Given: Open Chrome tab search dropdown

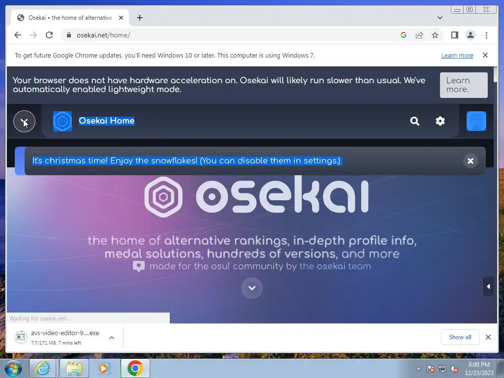Looking at the screenshot, I should [x=440, y=18].
